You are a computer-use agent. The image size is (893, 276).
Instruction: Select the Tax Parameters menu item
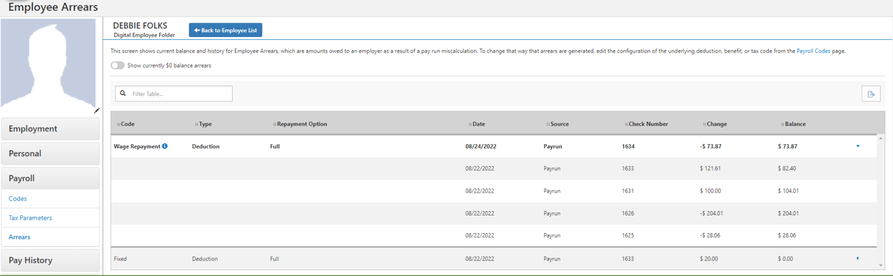(30, 218)
